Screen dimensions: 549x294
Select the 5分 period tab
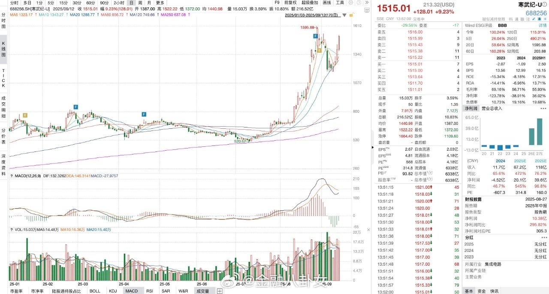click(51, 3)
